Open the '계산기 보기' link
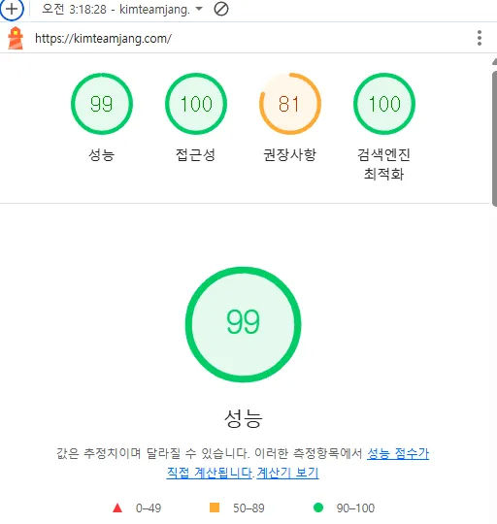 coord(287,473)
